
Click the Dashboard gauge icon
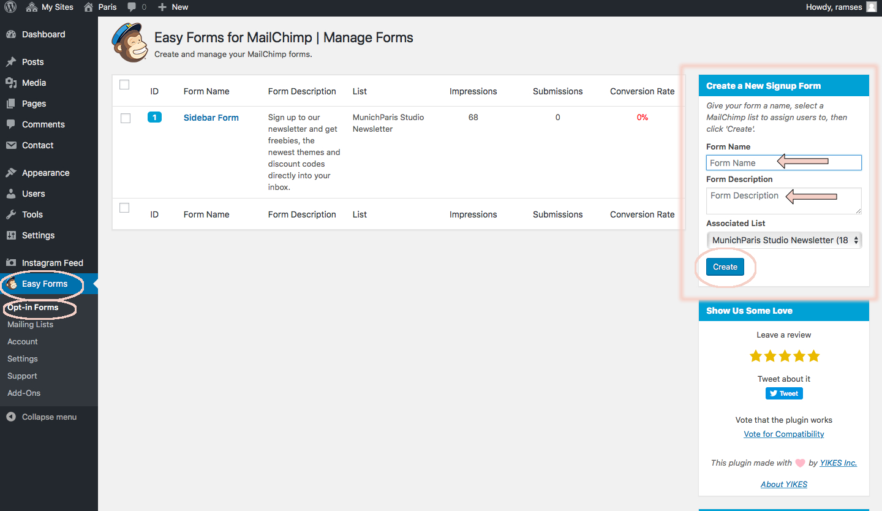11,34
